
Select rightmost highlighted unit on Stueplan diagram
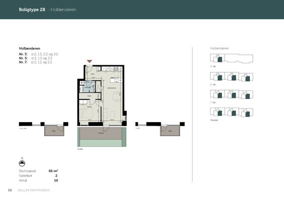pos(248,114)
